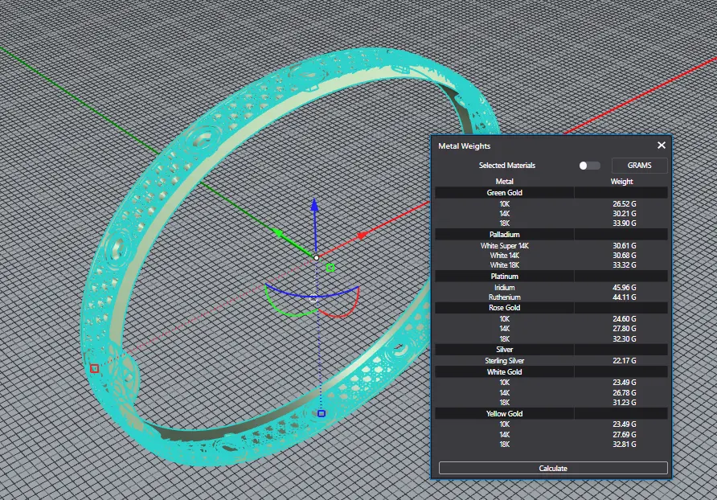
Task: Click the 44.11 G Ruthenium weight
Action: (x=625, y=297)
